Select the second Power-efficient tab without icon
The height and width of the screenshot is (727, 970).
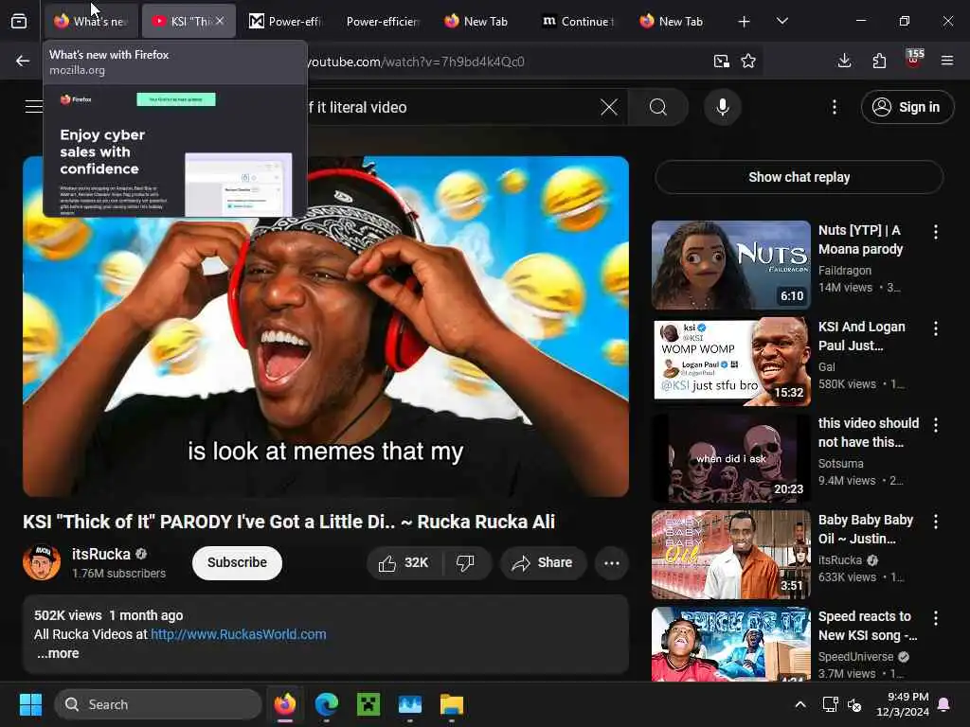click(x=383, y=22)
